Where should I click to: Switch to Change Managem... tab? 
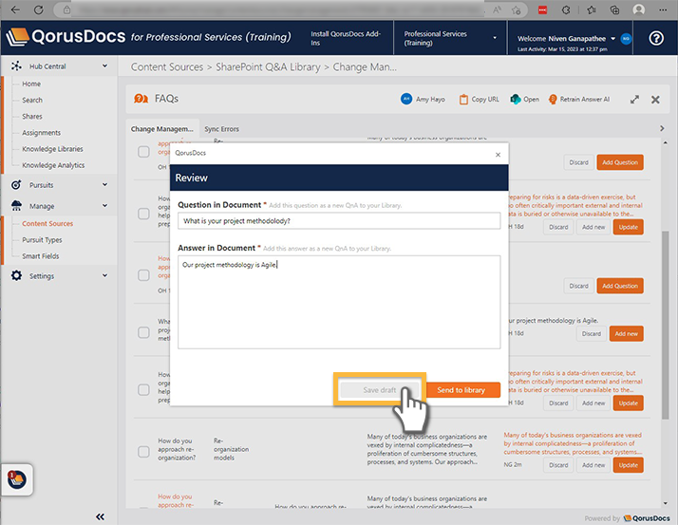(x=162, y=129)
